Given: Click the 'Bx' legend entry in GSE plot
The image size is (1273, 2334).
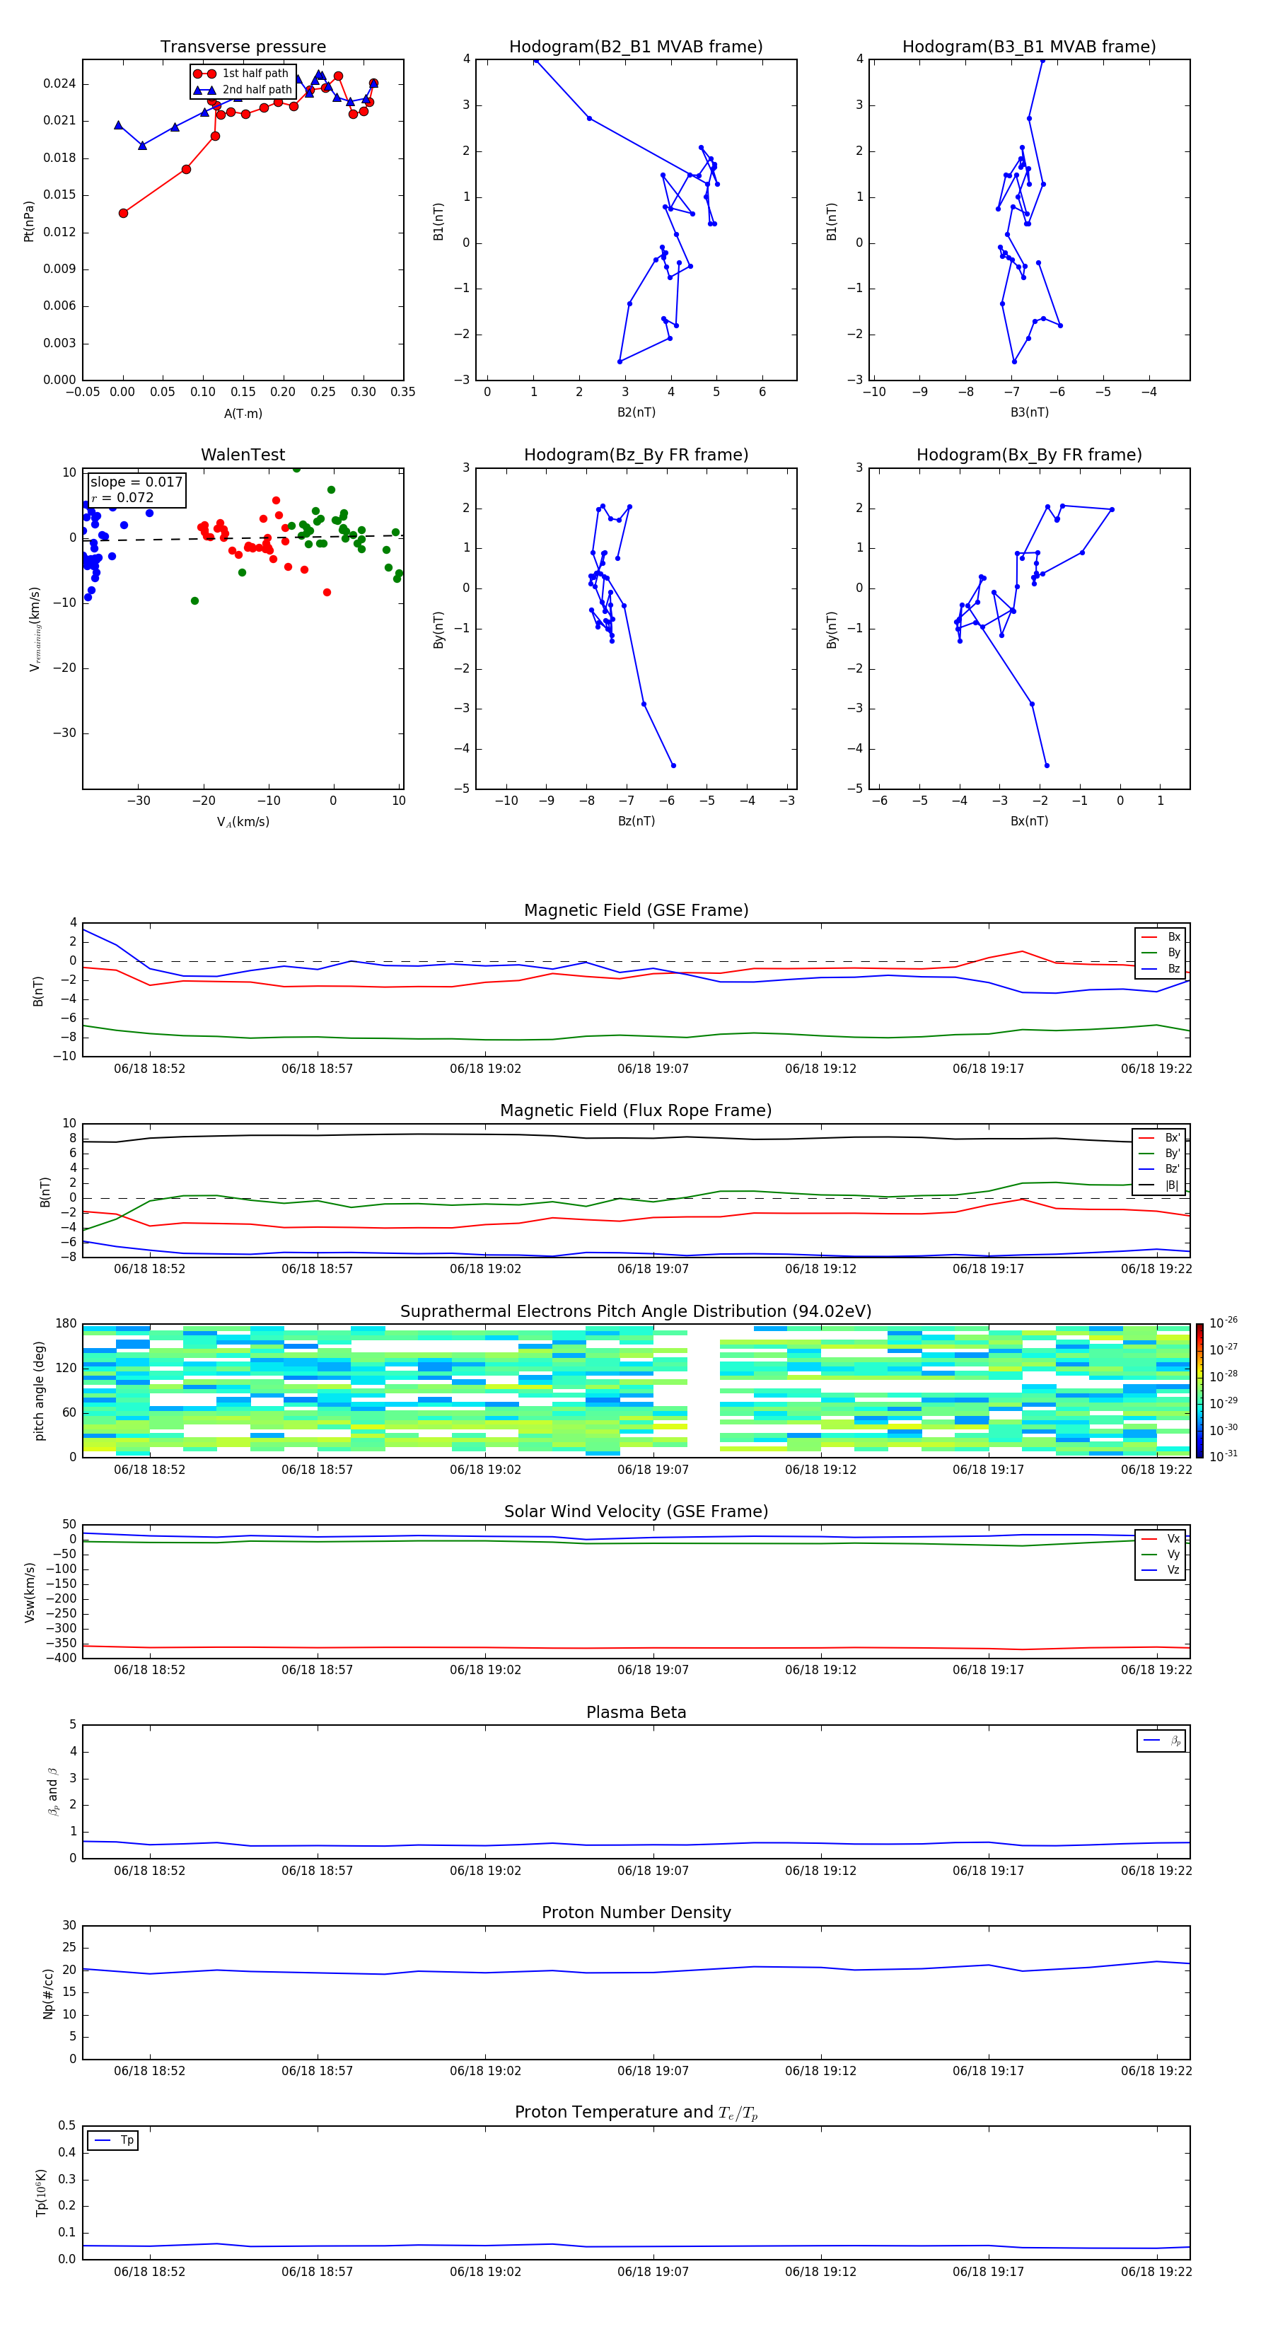Looking at the screenshot, I should 1161,937.
